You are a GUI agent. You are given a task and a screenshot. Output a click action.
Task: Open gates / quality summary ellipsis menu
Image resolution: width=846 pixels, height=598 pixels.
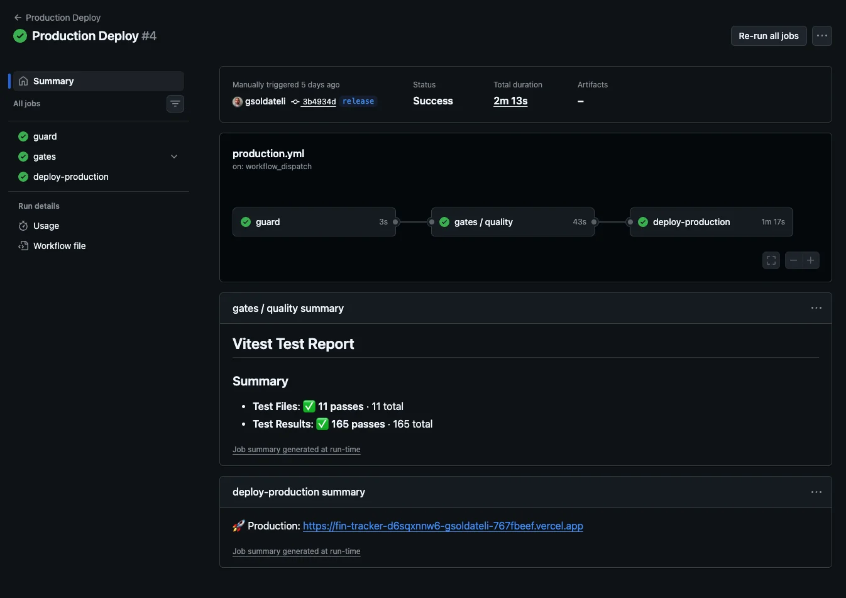pyautogui.click(x=816, y=308)
